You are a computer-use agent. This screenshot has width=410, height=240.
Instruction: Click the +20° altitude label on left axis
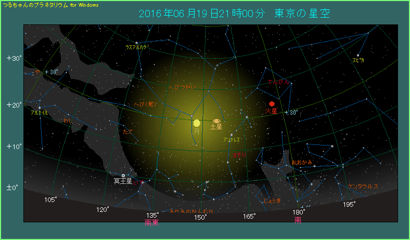(14, 104)
